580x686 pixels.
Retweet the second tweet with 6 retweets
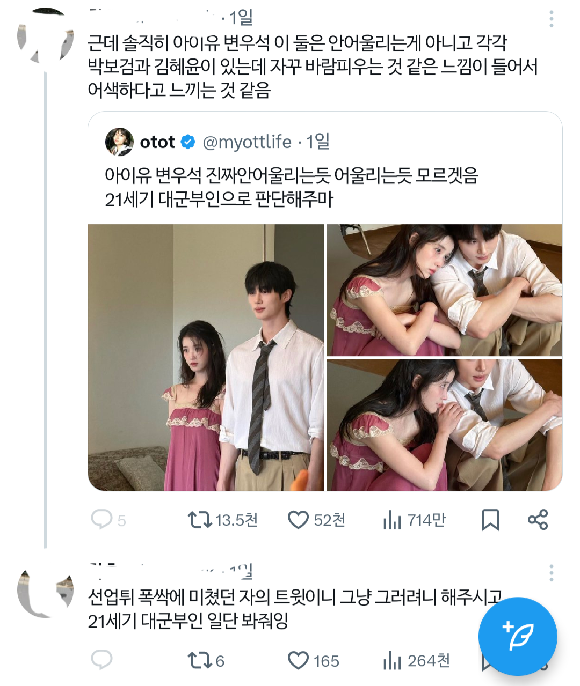[199, 660]
